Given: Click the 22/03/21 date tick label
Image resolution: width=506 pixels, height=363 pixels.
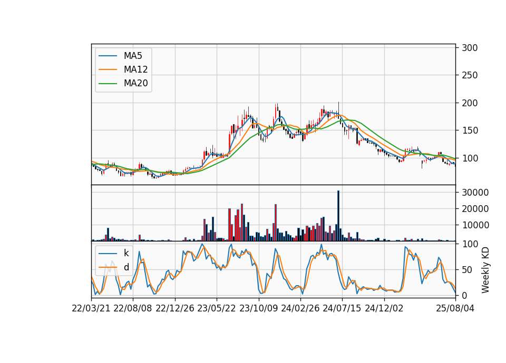Looking at the screenshot, I should 91,308.
